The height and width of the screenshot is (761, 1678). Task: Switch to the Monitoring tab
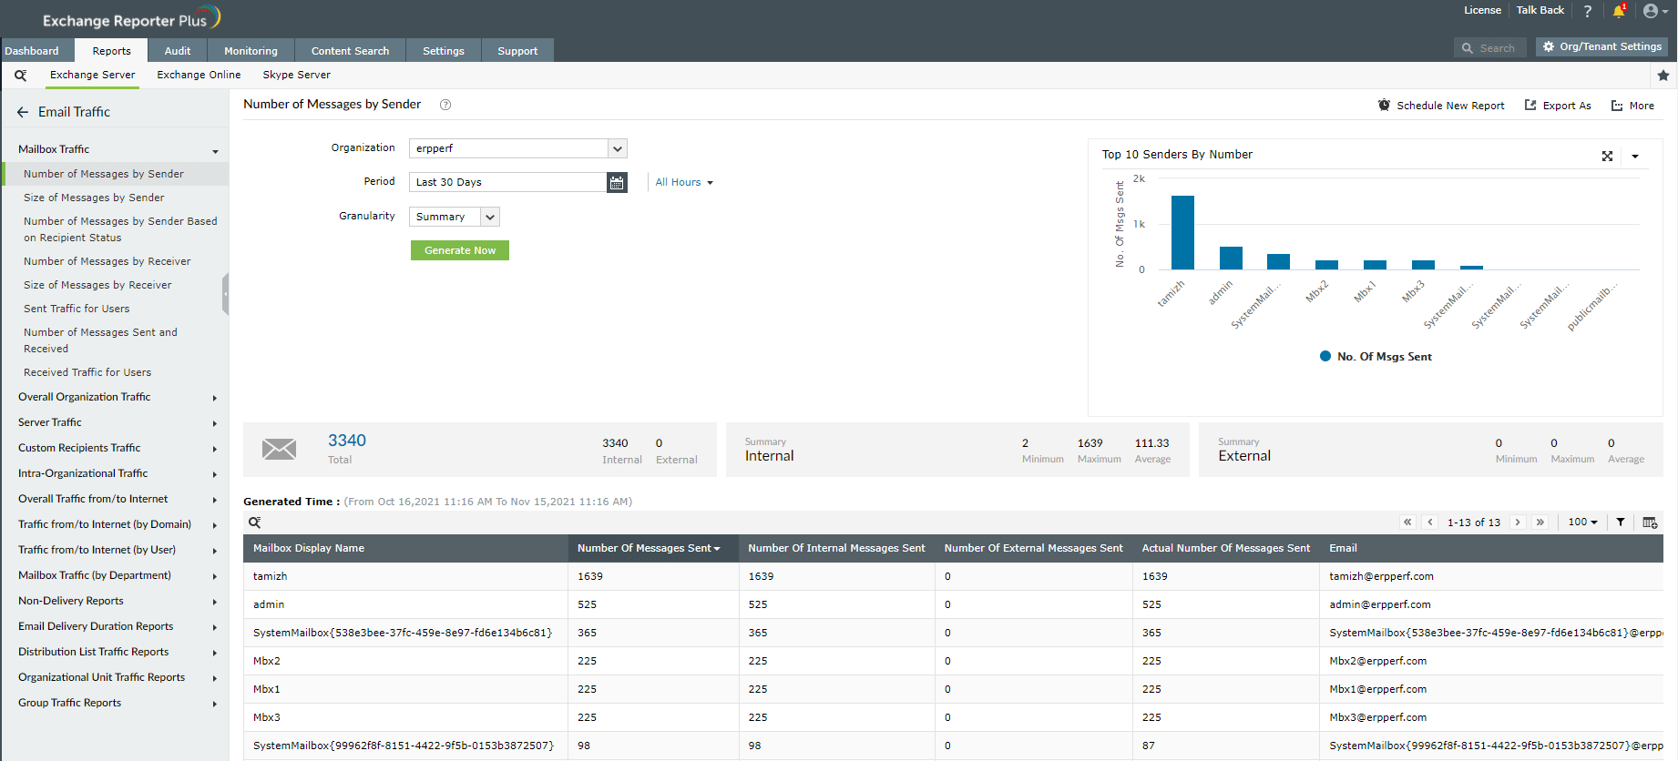pos(251,51)
